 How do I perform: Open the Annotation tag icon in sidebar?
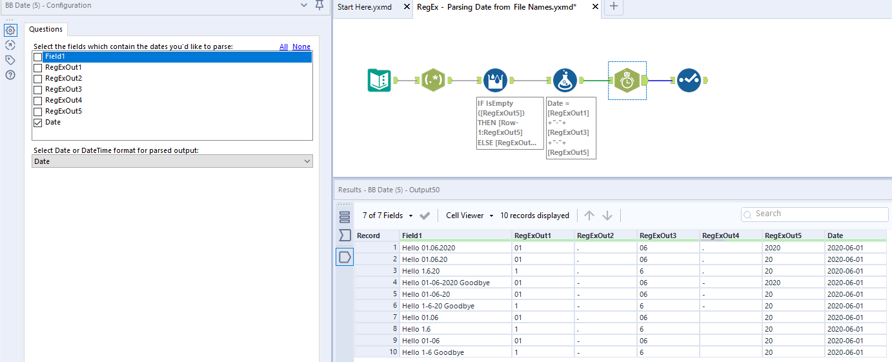tap(10, 60)
